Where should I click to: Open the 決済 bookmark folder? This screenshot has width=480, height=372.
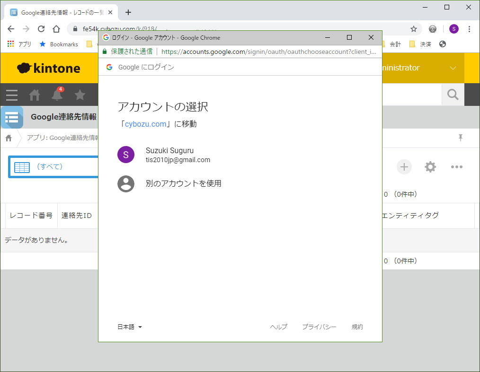(420, 44)
